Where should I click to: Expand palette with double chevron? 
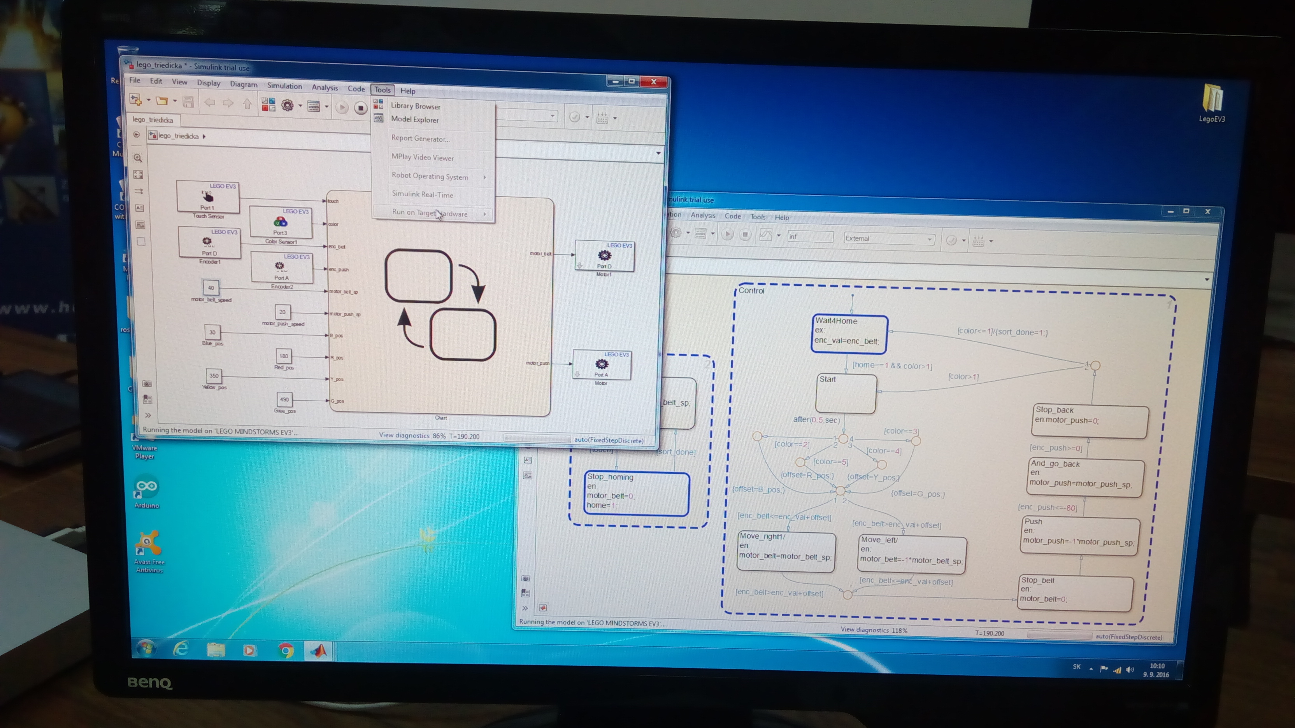148,415
